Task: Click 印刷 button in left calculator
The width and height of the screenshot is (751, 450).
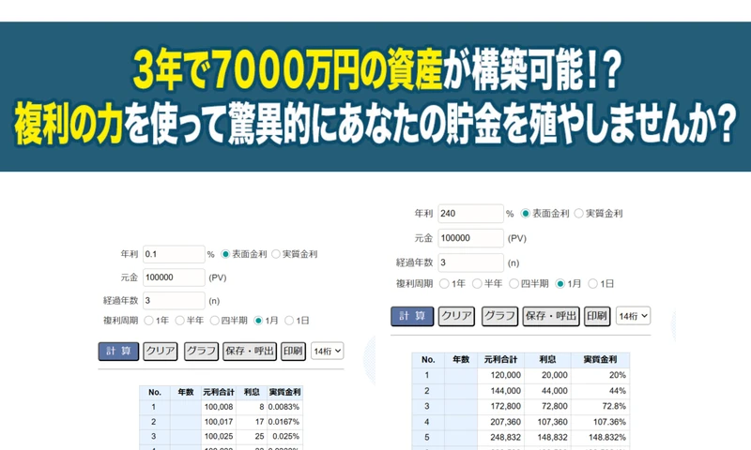Action: (293, 351)
